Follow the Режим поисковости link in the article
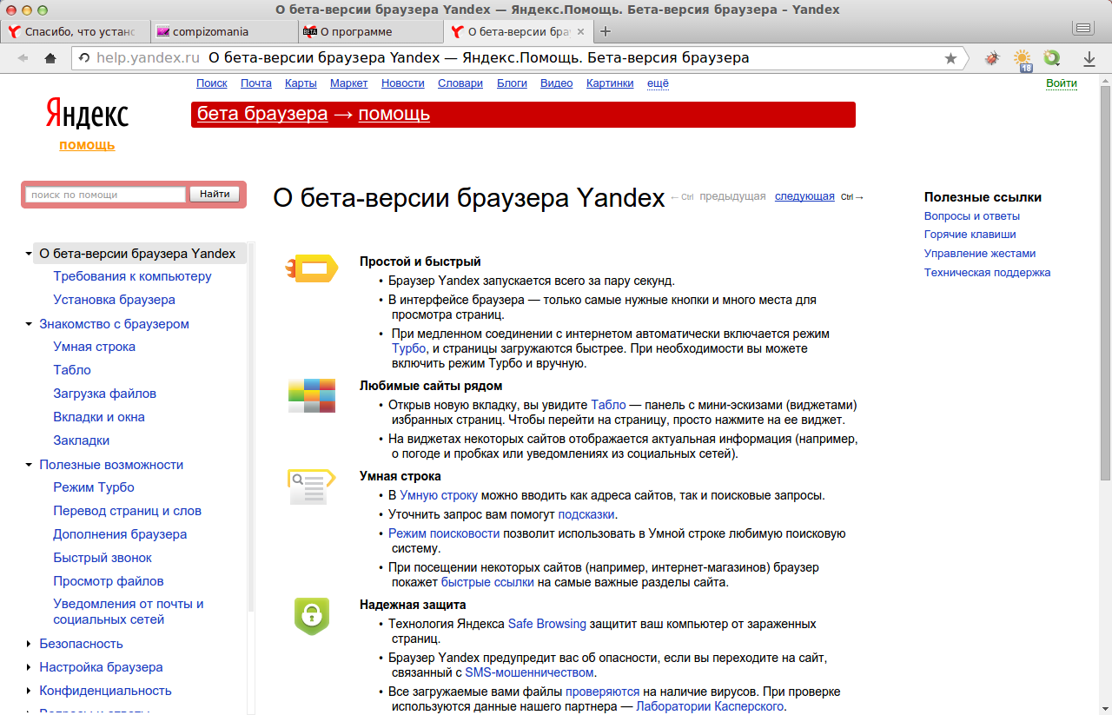The height and width of the screenshot is (715, 1112). tap(444, 533)
